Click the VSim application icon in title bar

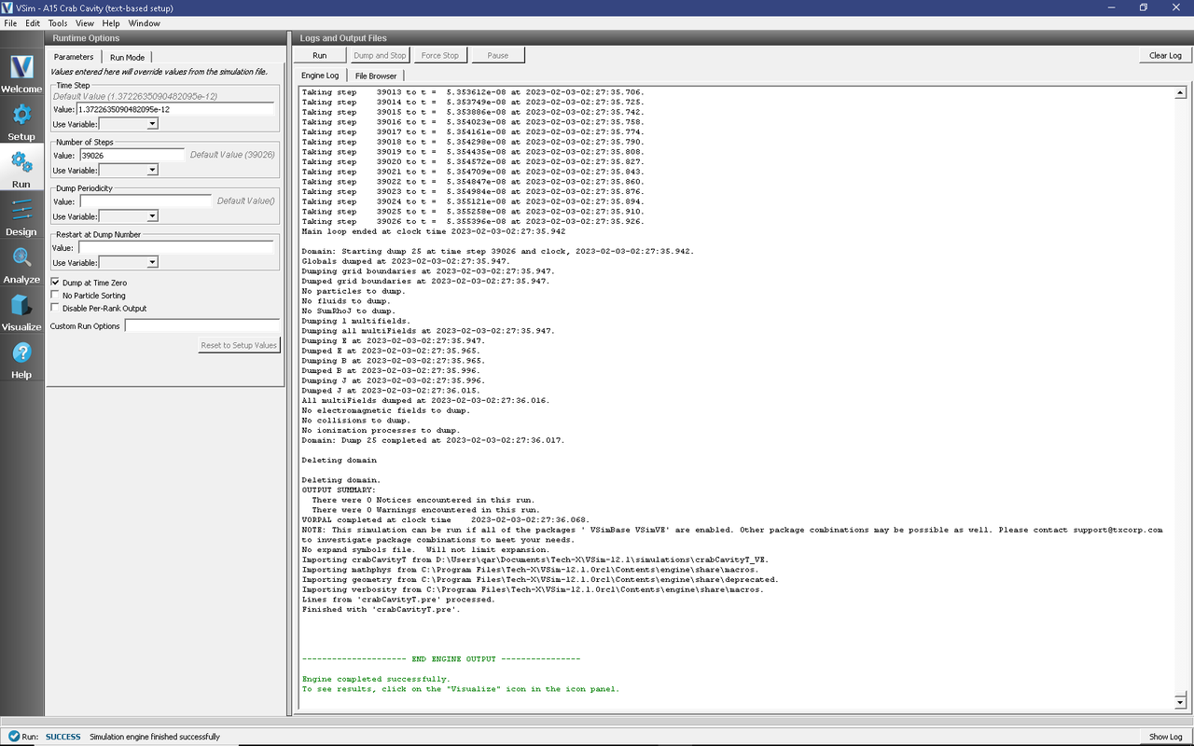[x=8, y=7]
